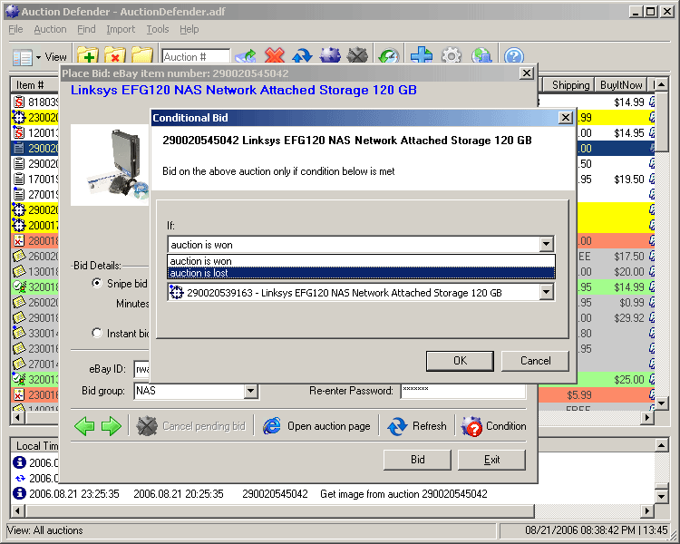Click the blue question mark help icon

[x=514, y=56]
